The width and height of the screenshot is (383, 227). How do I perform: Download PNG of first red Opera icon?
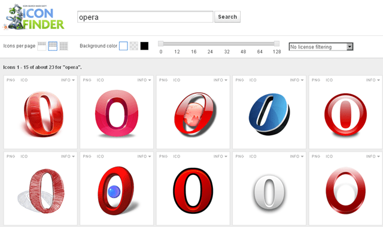pos(11,80)
